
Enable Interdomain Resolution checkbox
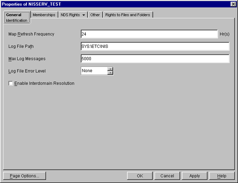pos(11,83)
